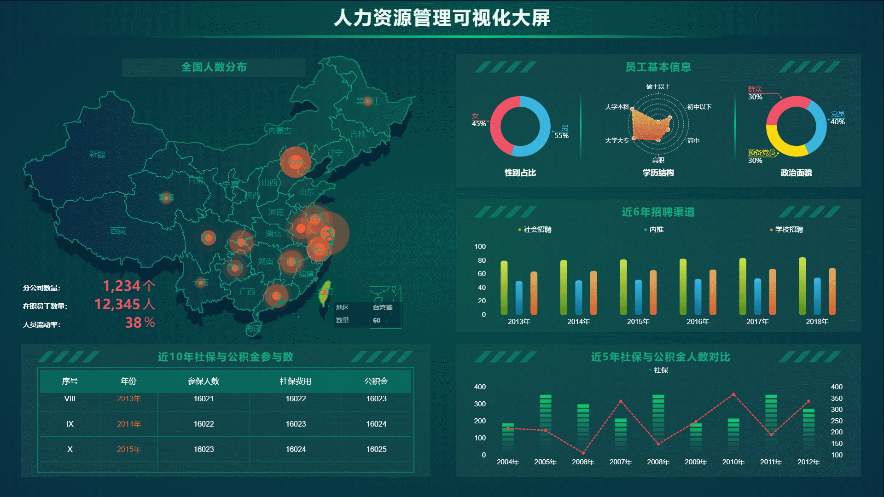Click the 硕士以上 radar axis label
This screenshot has height=497, width=884.
pyautogui.click(x=658, y=87)
